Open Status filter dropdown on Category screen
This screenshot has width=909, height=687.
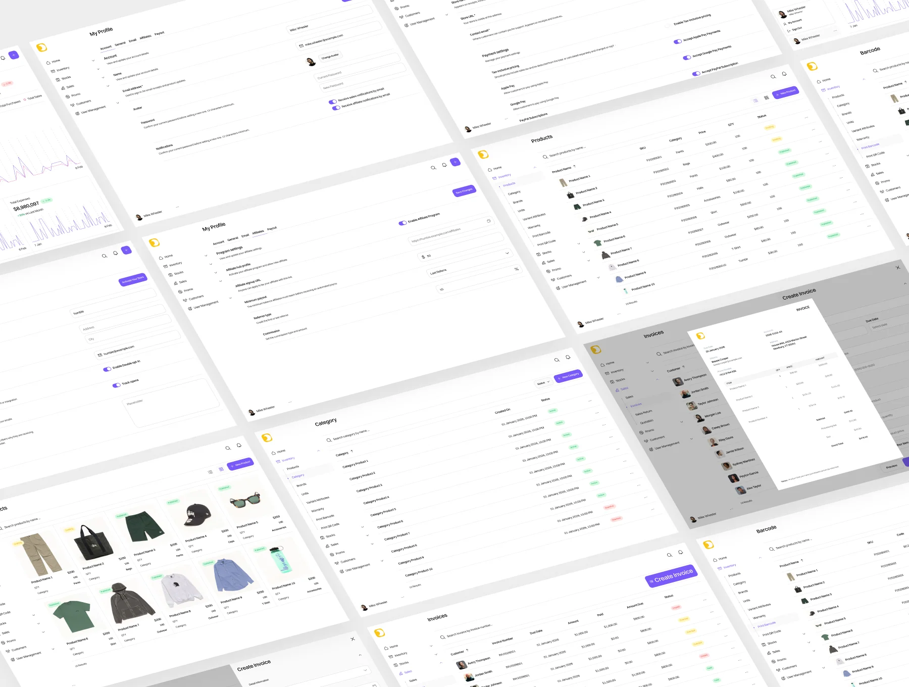tap(543, 382)
